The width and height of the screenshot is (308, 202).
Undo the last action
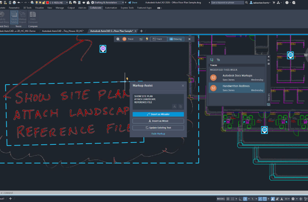[x=19, y=3]
